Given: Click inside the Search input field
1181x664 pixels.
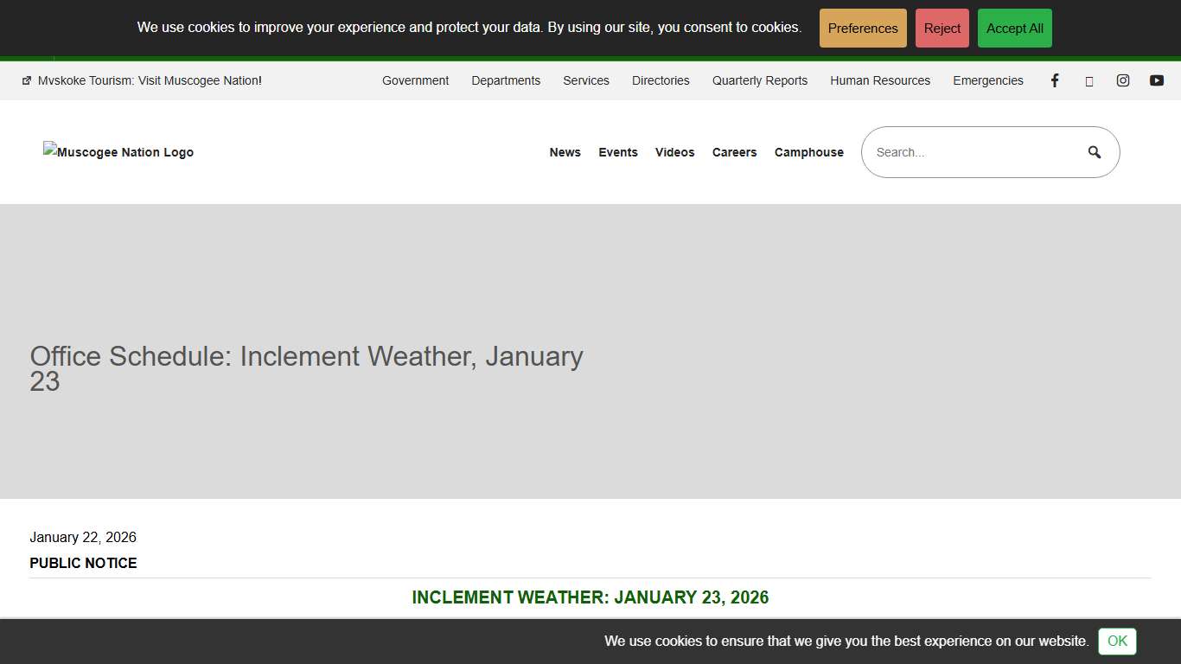Looking at the screenshot, I should pos(968,152).
